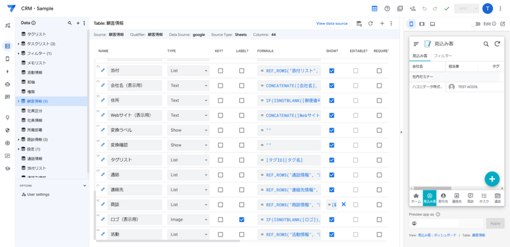Switch preview to tablet view icon
This screenshot has width=510, height=247.
422,24
